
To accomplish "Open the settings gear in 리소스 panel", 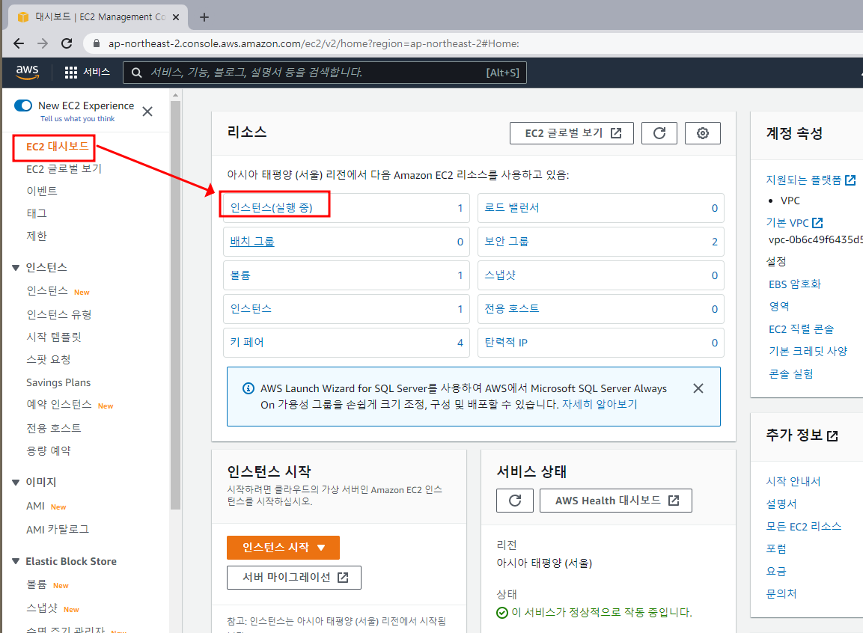I will 702,132.
